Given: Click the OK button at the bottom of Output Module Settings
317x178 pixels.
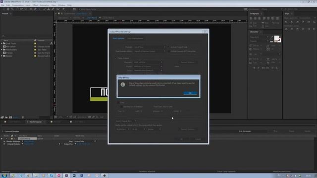Looking at the screenshot, I should 181,139.
